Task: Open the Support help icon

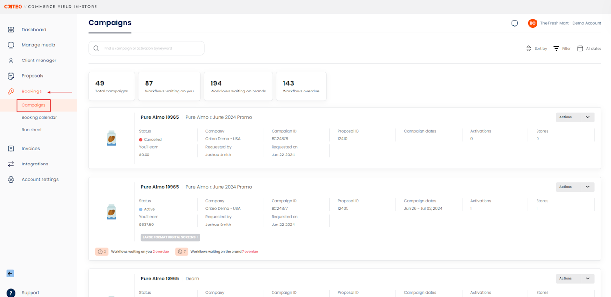Action: tap(11, 293)
